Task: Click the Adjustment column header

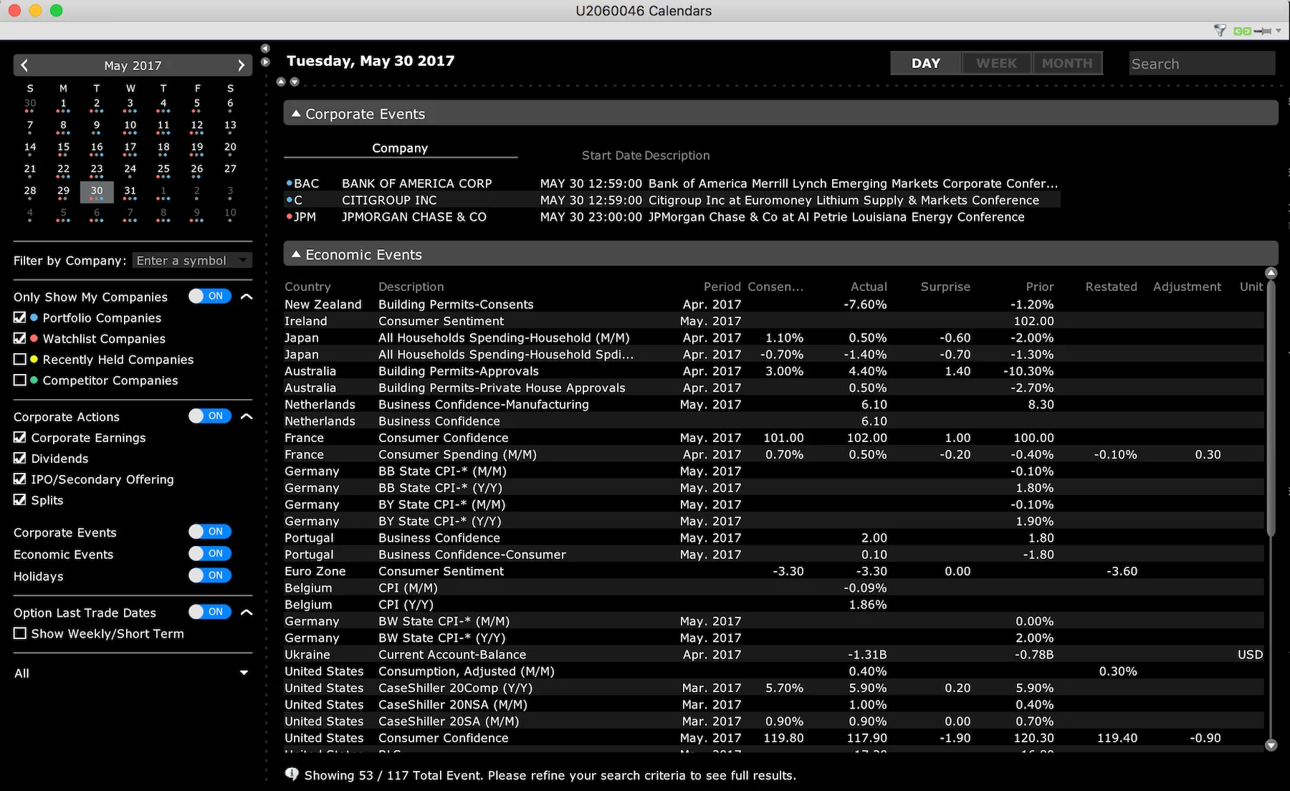Action: [1187, 287]
